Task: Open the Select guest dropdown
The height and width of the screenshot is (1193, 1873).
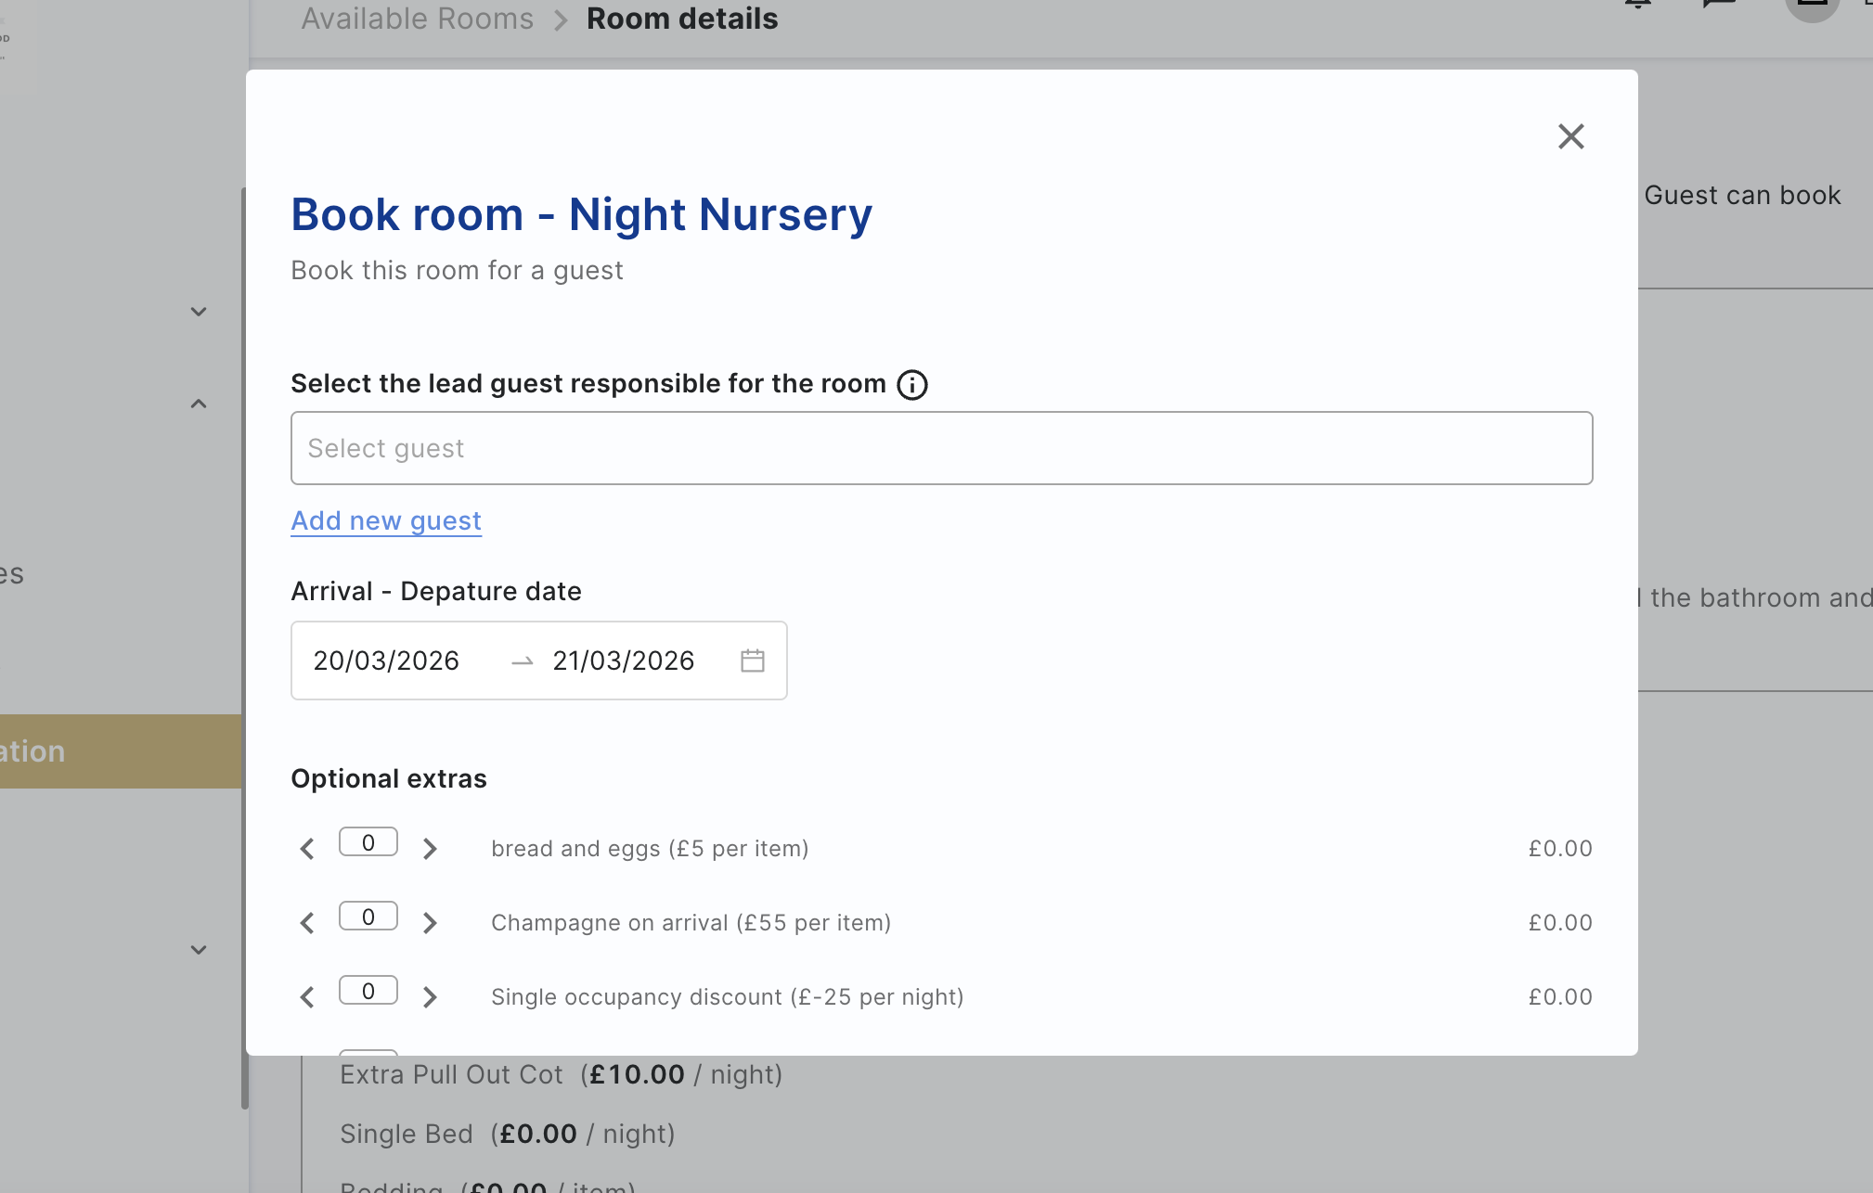Action: [x=941, y=448]
